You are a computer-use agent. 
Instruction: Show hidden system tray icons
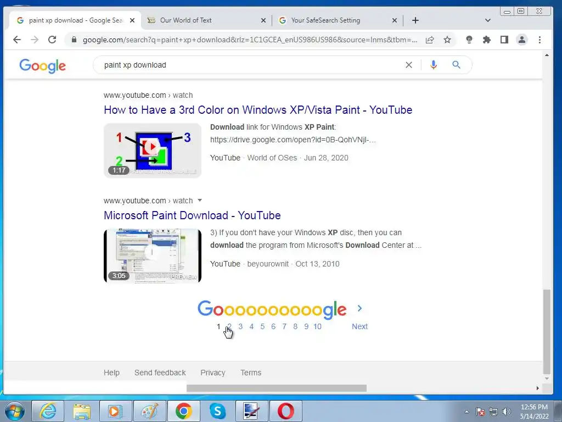467,412
